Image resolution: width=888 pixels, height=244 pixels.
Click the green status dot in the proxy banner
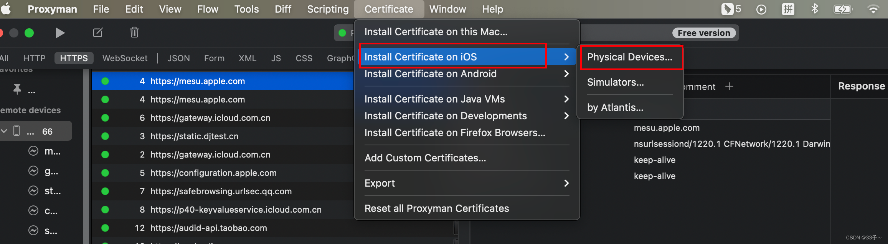[x=342, y=33]
